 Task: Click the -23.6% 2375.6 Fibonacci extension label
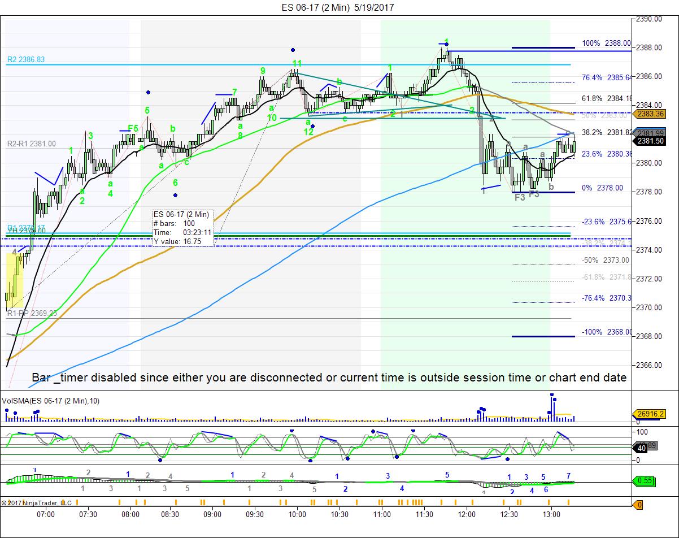[606, 222]
